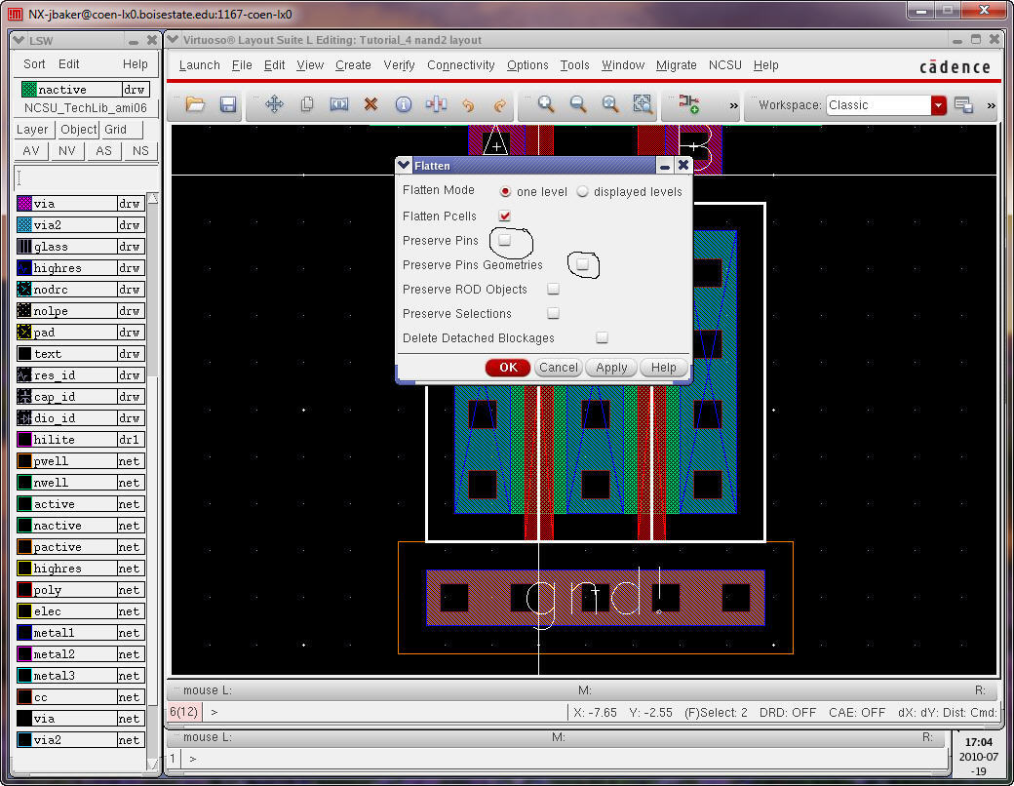Tick the Preserve ROD Objects checkbox

click(553, 289)
